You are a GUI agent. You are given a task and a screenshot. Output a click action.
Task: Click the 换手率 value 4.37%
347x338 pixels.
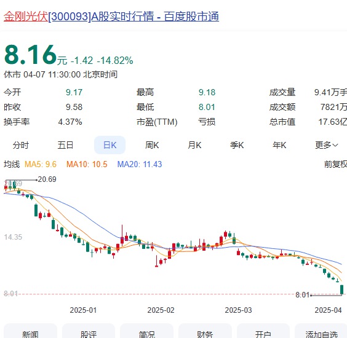pyautogui.click(x=70, y=122)
